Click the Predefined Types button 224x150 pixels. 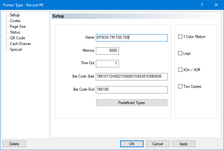coord(131,103)
